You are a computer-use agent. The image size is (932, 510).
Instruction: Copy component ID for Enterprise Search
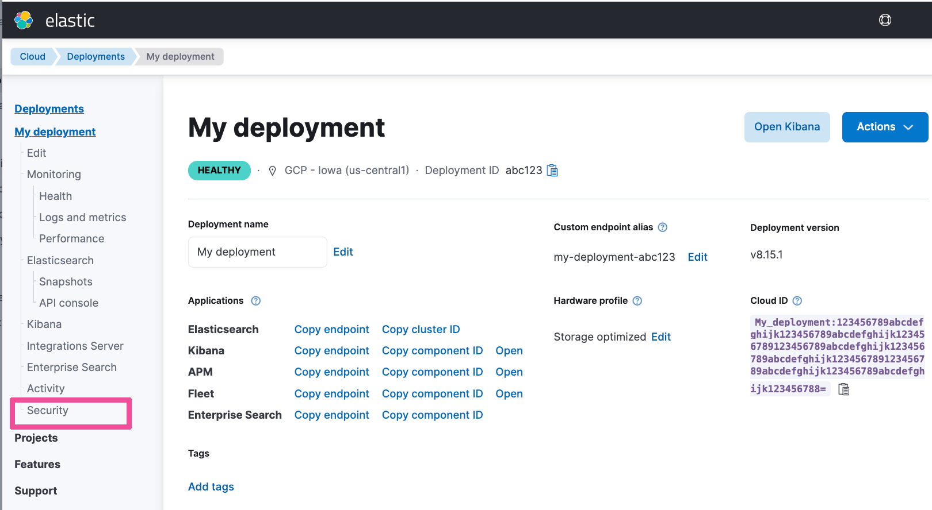[x=432, y=415]
